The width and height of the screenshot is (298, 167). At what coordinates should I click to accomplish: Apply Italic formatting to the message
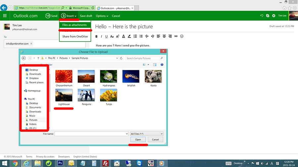[x=101, y=36]
